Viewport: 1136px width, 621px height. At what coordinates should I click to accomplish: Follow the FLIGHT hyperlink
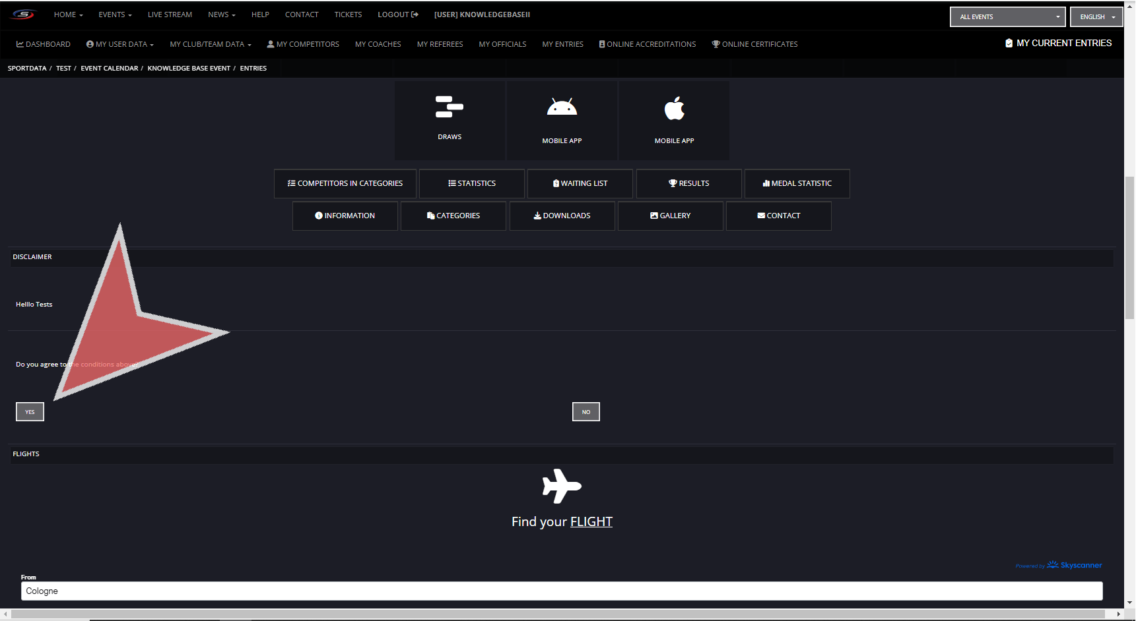[591, 521]
